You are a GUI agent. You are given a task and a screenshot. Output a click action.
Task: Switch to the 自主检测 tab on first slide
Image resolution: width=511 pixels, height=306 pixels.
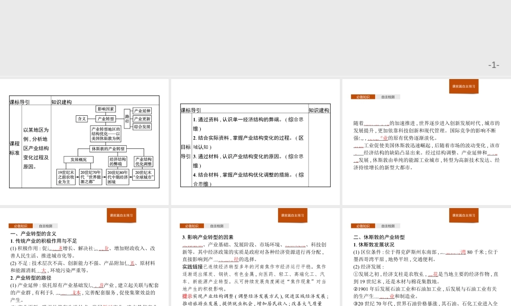click(46, 225)
